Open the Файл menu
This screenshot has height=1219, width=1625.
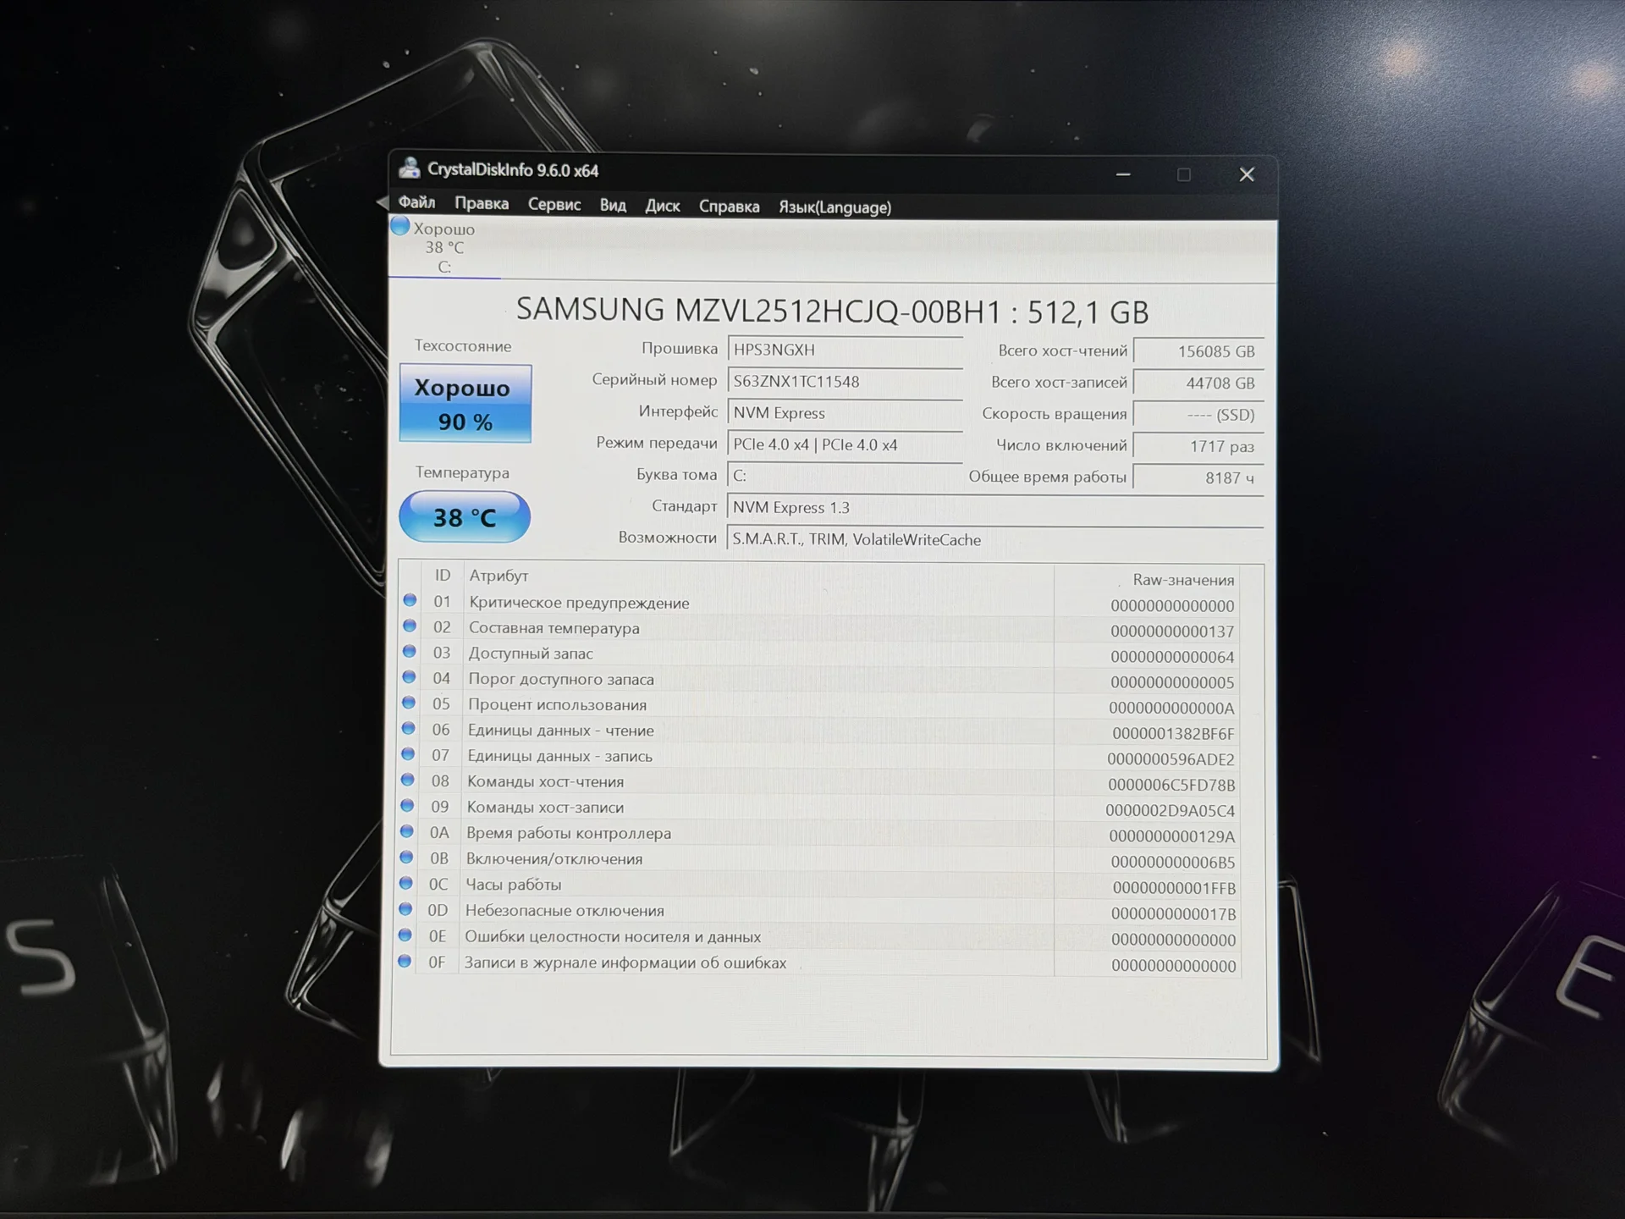[416, 202]
